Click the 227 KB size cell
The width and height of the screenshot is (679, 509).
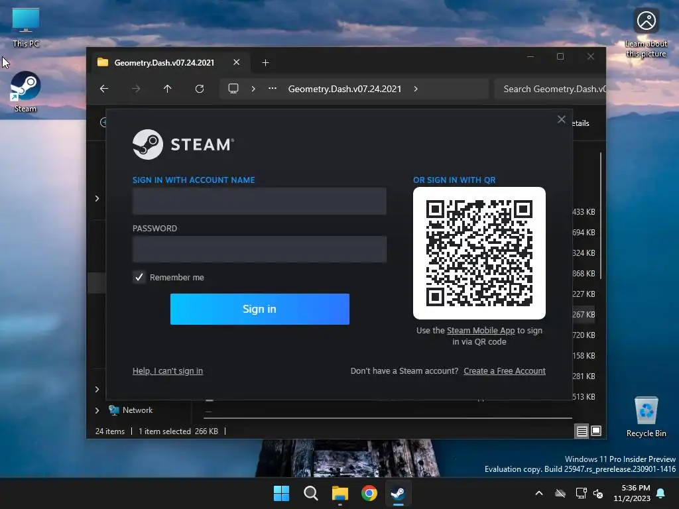584,294
